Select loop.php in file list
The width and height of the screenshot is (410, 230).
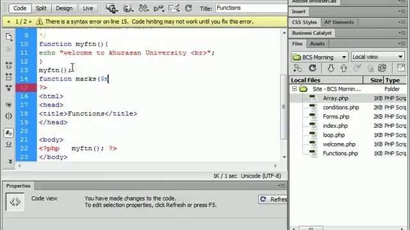point(334,135)
